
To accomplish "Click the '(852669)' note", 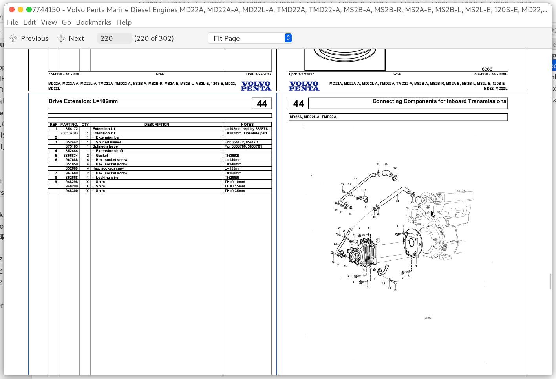I will [232, 178].
